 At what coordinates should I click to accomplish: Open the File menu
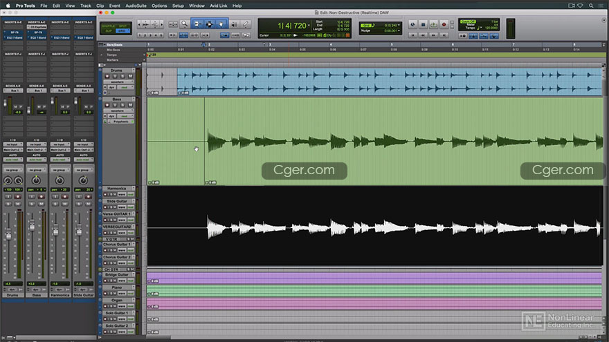tap(44, 6)
